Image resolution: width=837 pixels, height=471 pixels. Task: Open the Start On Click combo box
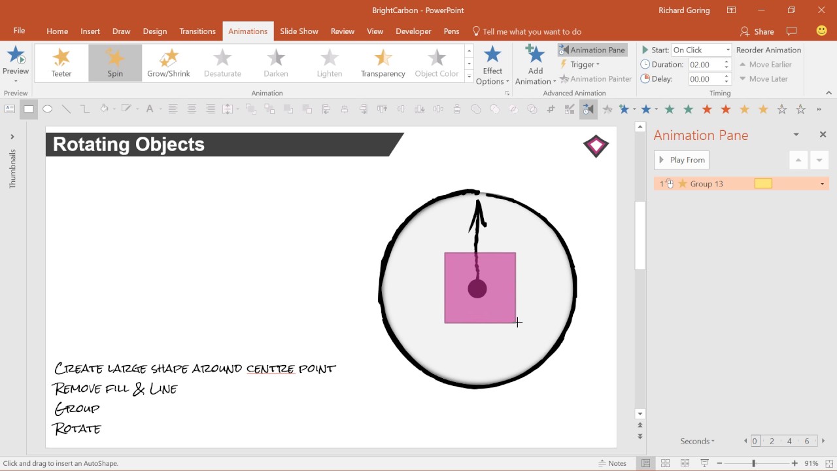tap(702, 50)
